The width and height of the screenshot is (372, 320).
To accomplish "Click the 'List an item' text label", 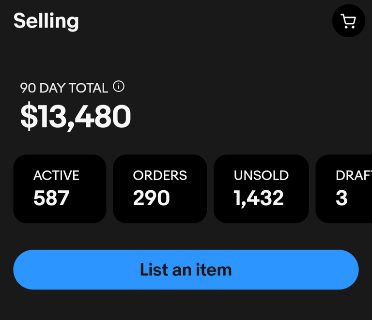I will pyautogui.click(x=186, y=270).
